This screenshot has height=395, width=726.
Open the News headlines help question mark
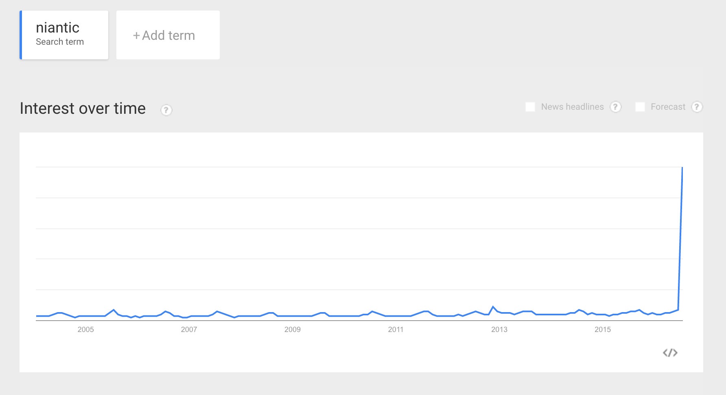click(615, 107)
